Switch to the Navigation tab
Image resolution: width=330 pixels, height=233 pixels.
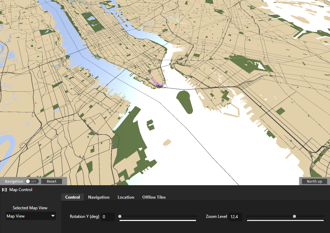(99, 197)
